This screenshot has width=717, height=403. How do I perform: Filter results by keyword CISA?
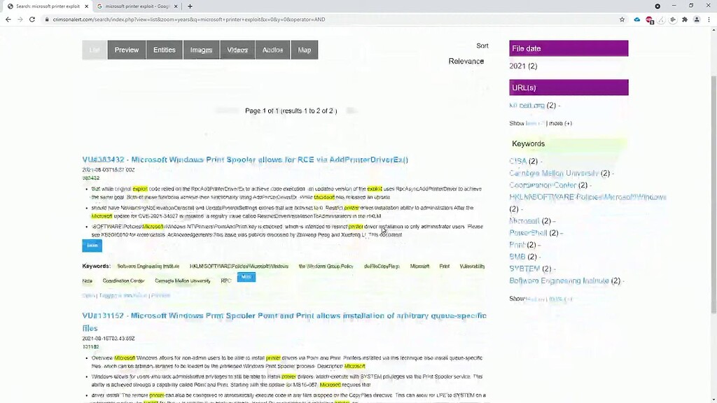point(517,160)
